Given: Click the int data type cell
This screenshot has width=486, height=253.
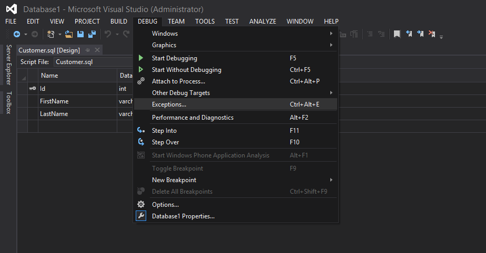Looking at the screenshot, I should 125,89.
